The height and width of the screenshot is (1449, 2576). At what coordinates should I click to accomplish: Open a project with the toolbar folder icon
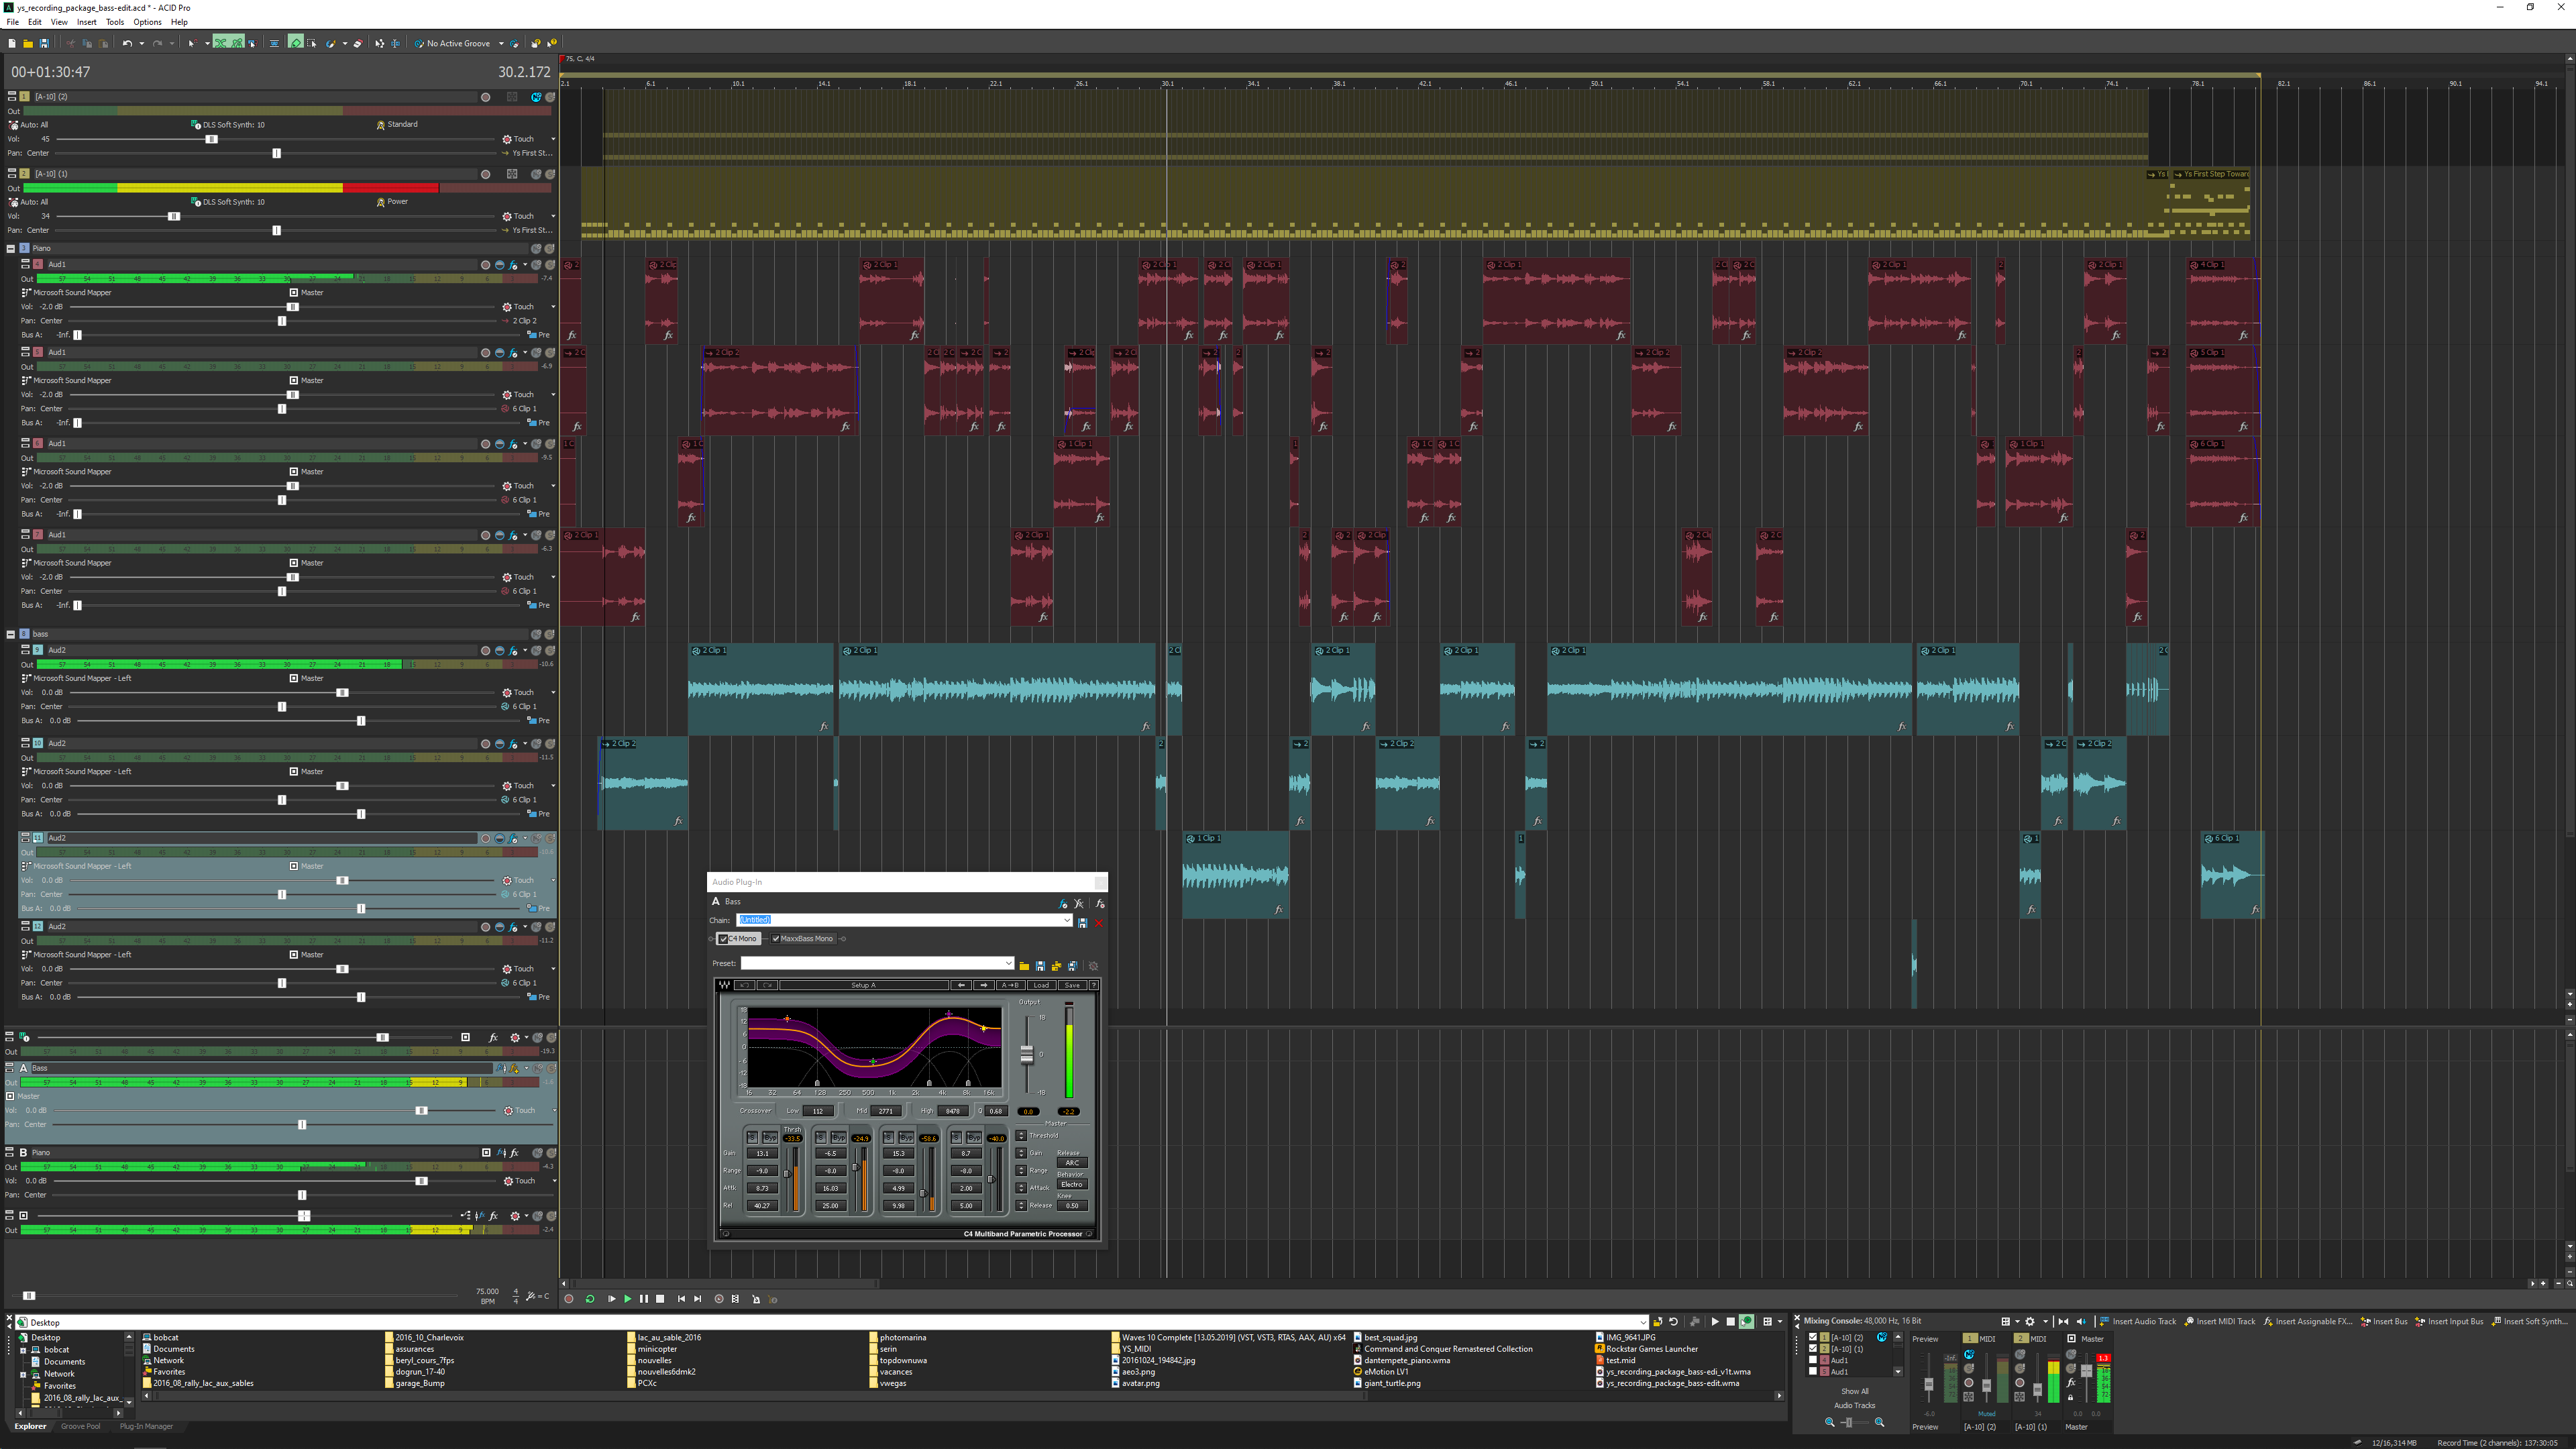[x=28, y=43]
